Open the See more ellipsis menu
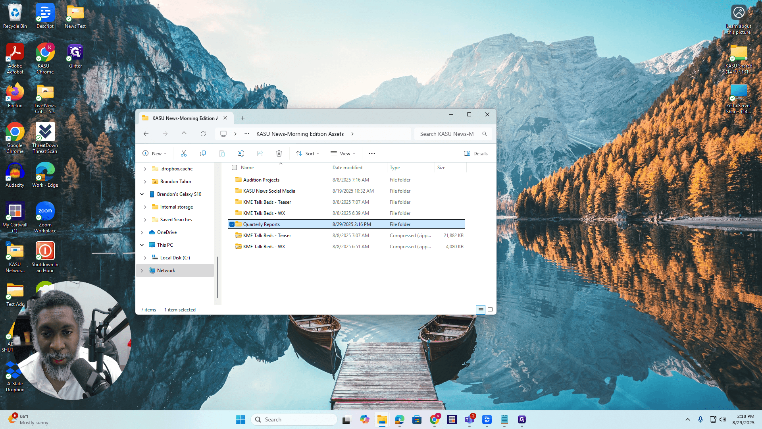 [x=371, y=154]
